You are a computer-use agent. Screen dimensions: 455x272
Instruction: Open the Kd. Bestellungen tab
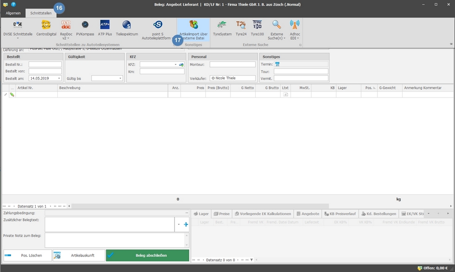tap(379, 214)
